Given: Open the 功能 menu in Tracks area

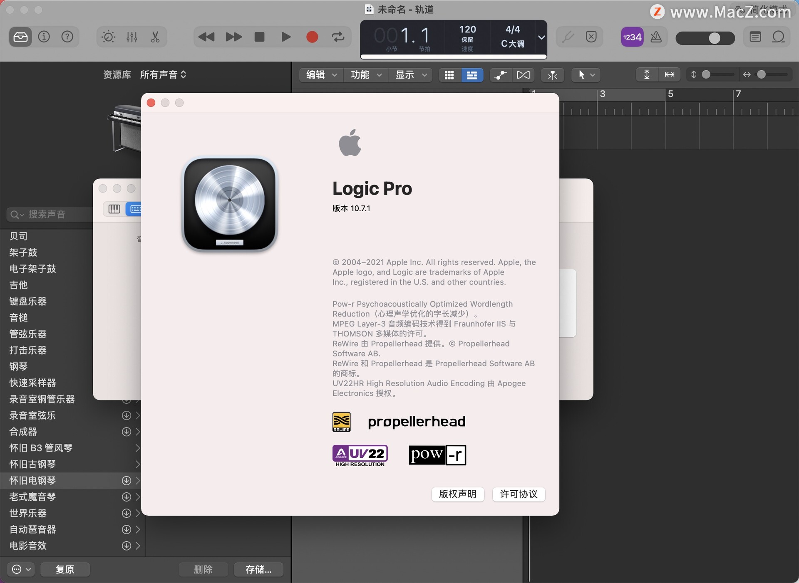Looking at the screenshot, I should tap(365, 75).
